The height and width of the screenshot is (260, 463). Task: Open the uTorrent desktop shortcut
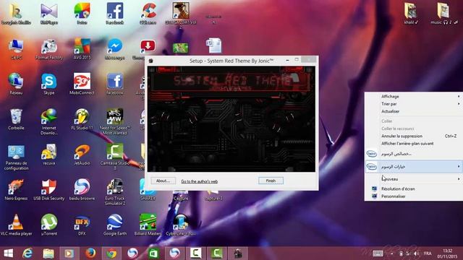[49, 225]
